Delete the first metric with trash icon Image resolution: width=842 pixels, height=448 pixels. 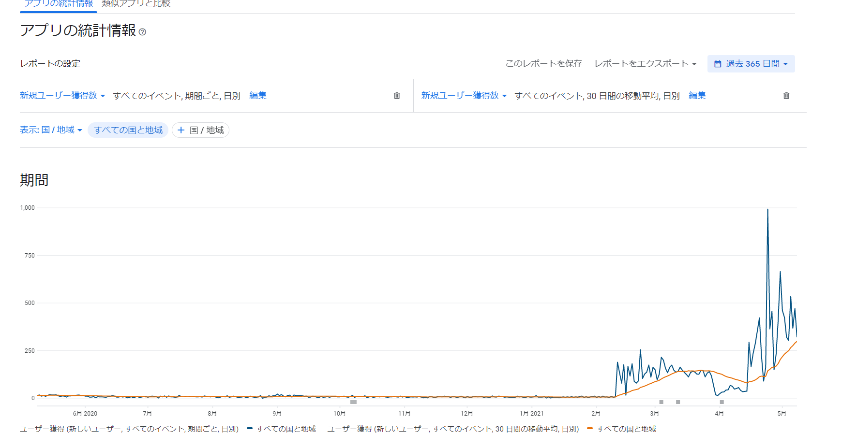point(397,96)
